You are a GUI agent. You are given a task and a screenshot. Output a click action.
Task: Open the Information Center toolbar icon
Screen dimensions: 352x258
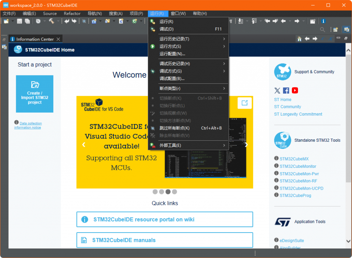[x=323, y=21]
